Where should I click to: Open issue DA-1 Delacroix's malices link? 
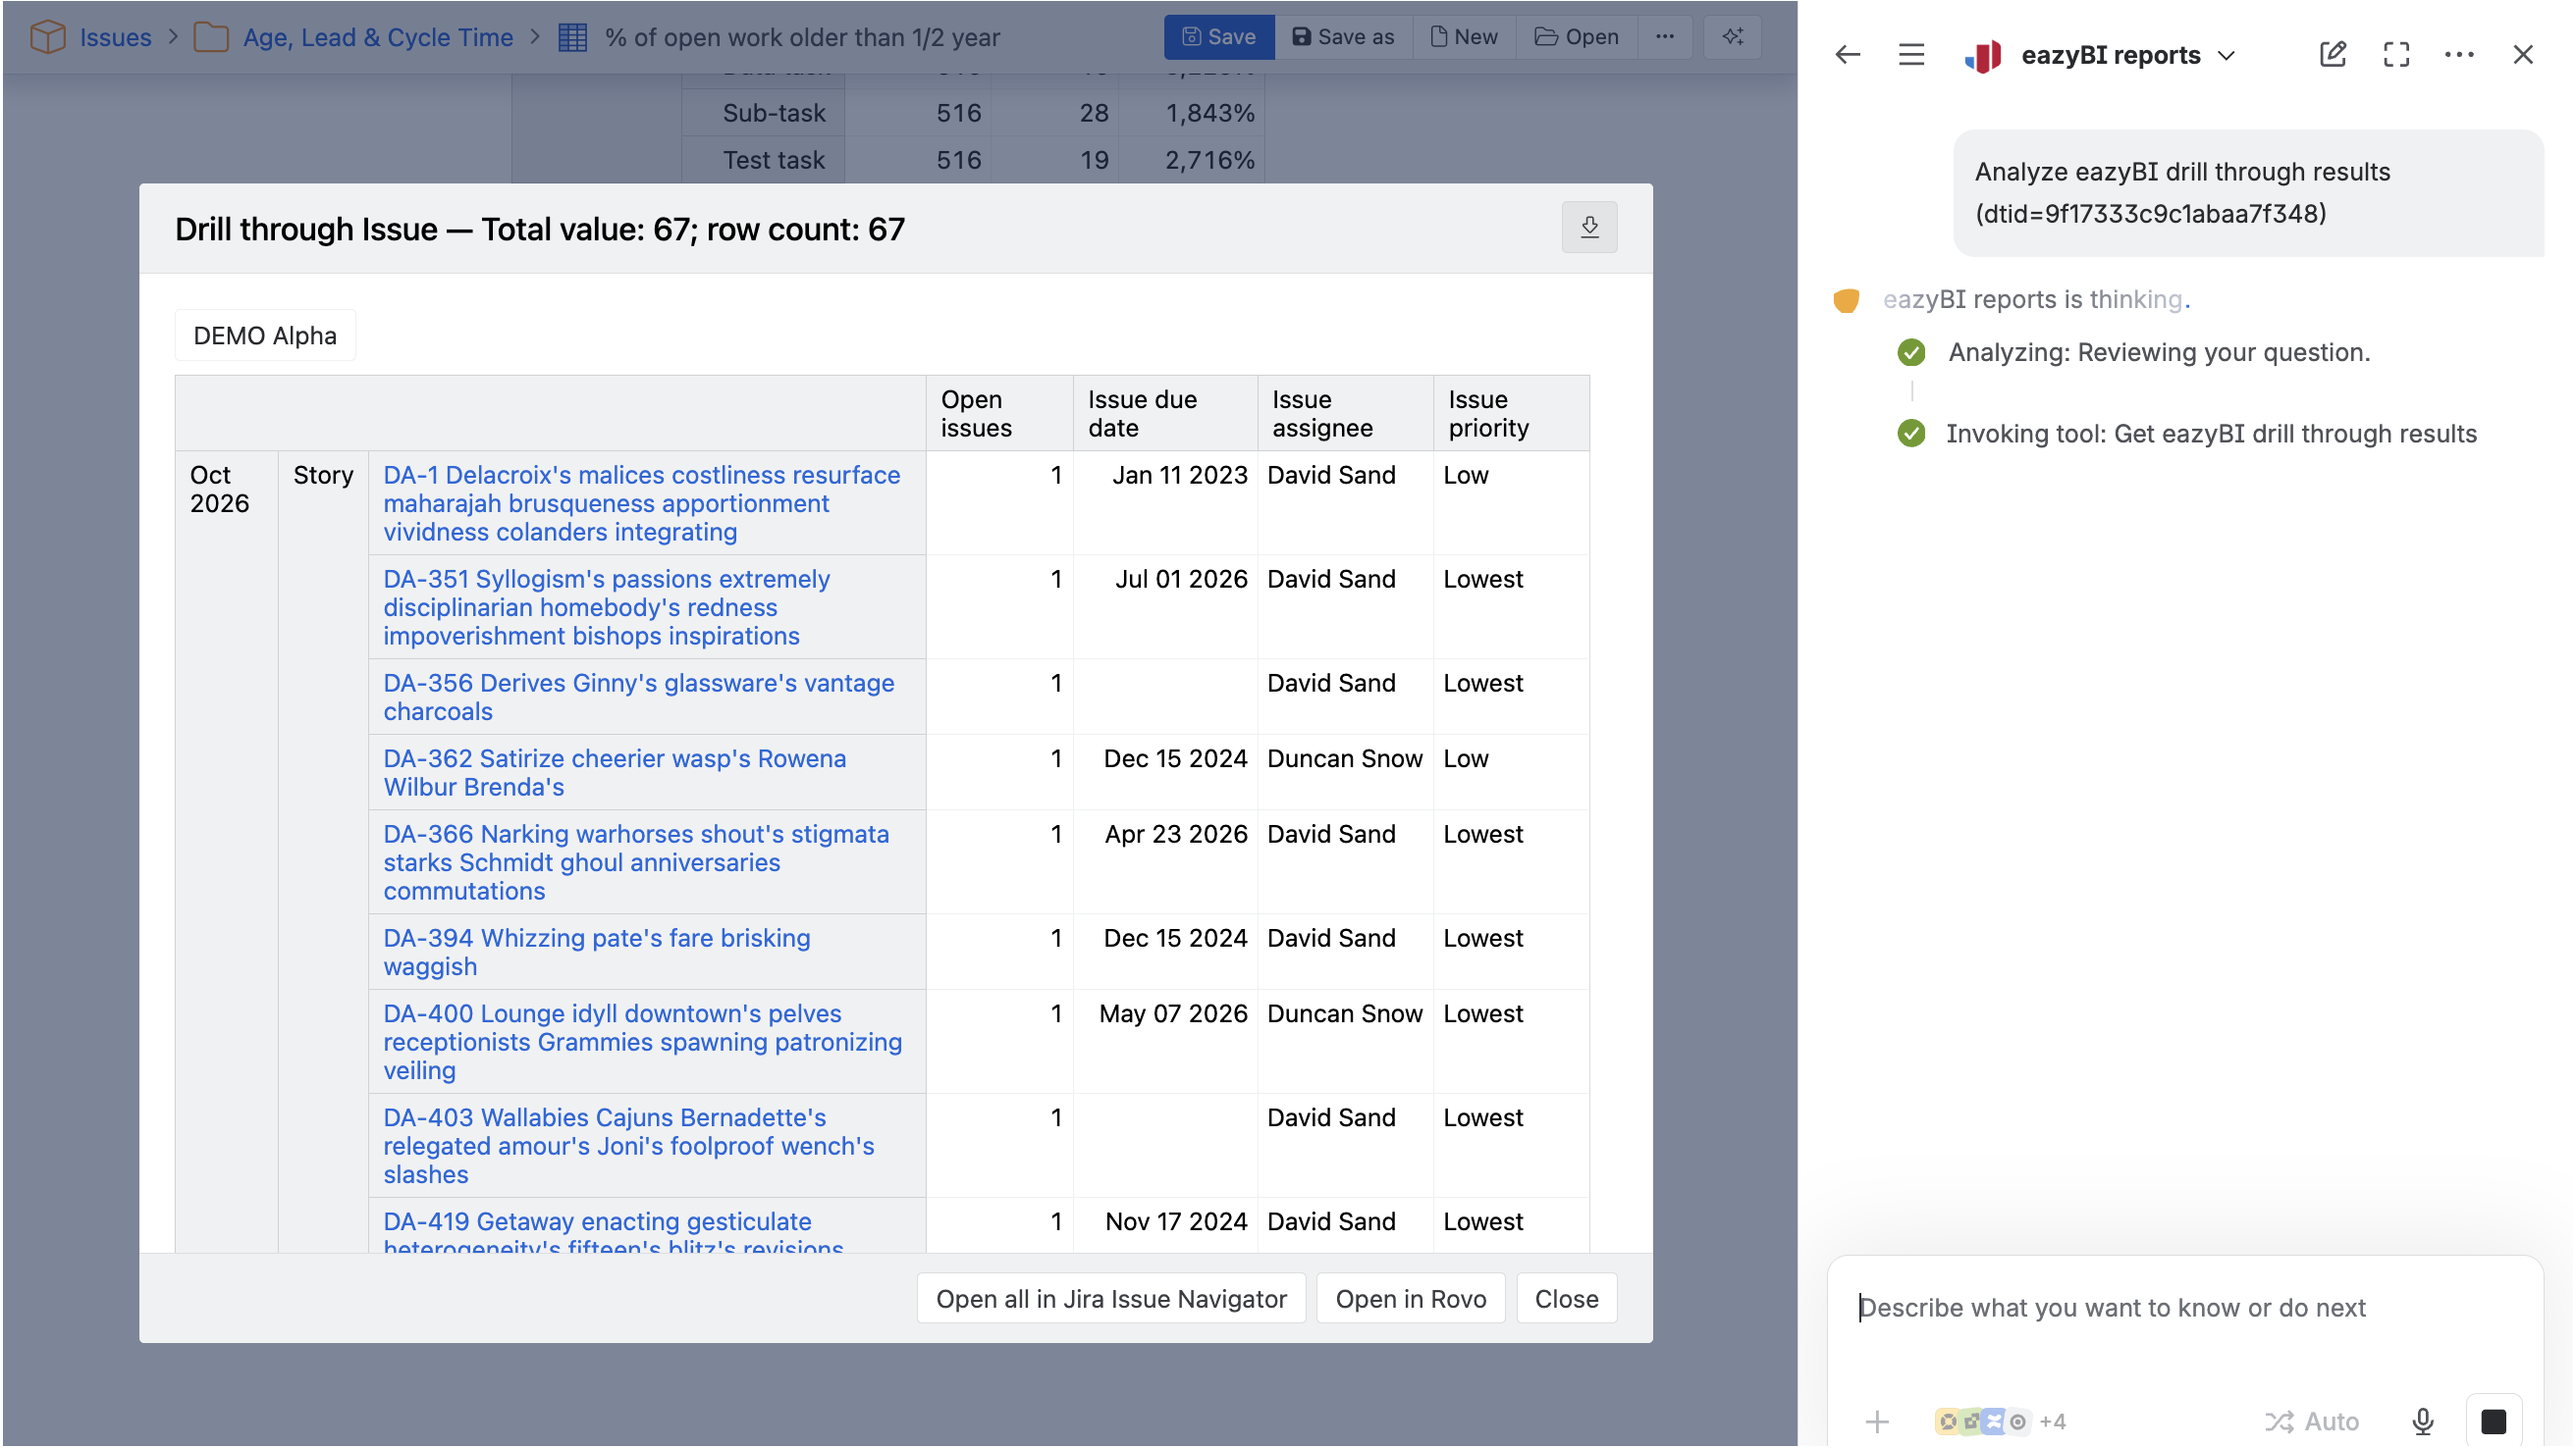[642, 502]
